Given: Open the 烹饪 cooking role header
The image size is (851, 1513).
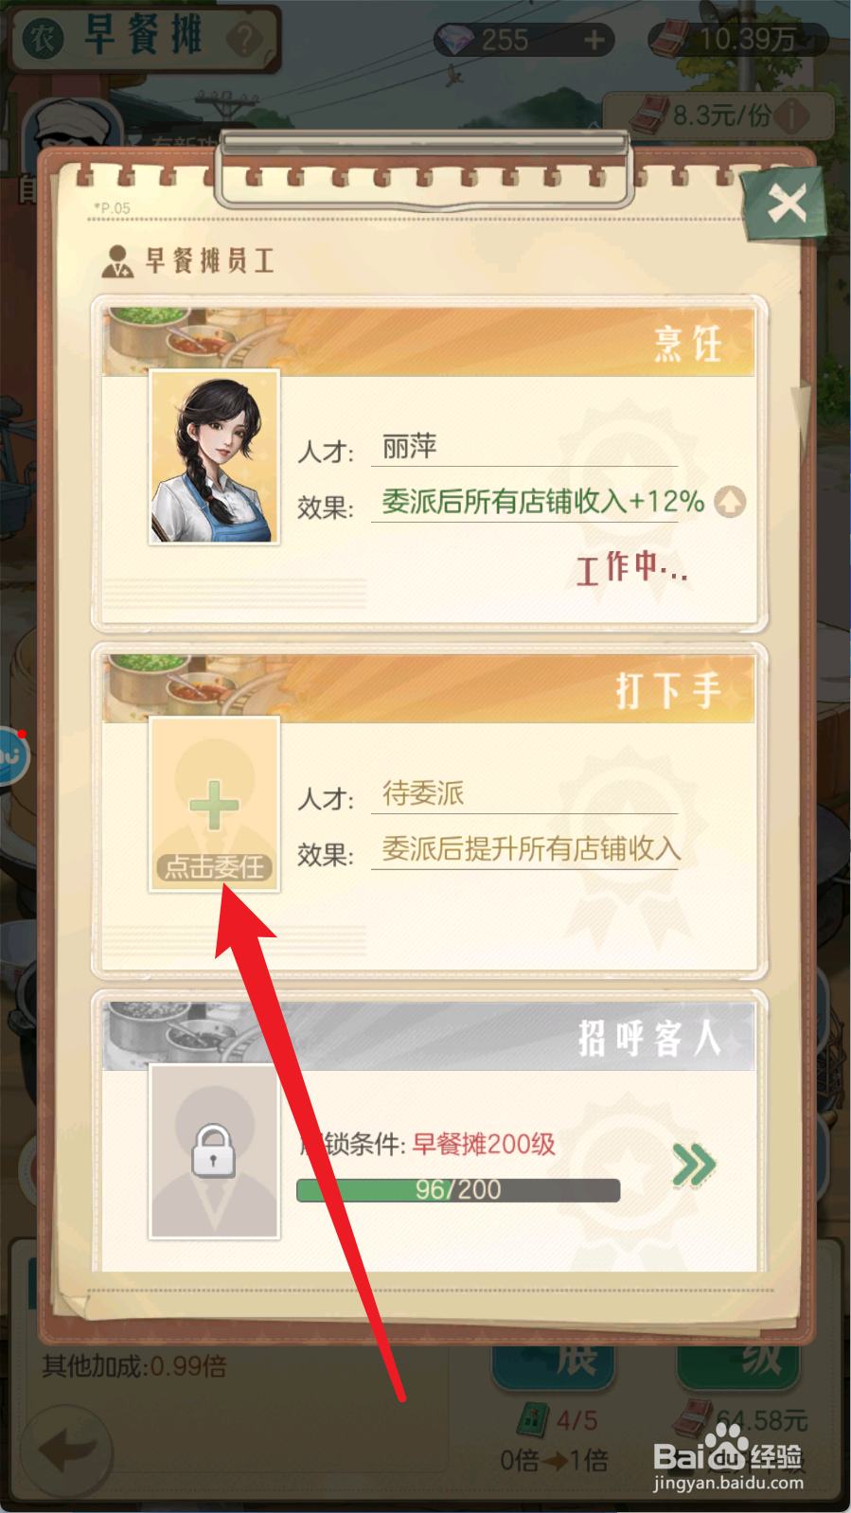Looking at the screenshot, I should [x=429, y=342].
